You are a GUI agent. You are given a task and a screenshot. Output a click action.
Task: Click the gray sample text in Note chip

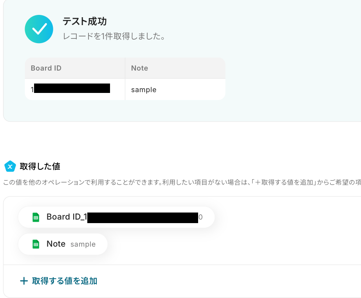tap(83, 244)
